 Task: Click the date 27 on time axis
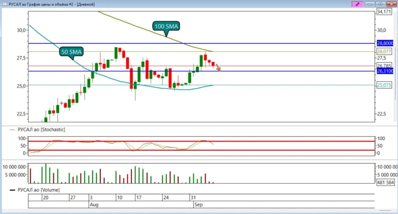[x=73, y=198]
